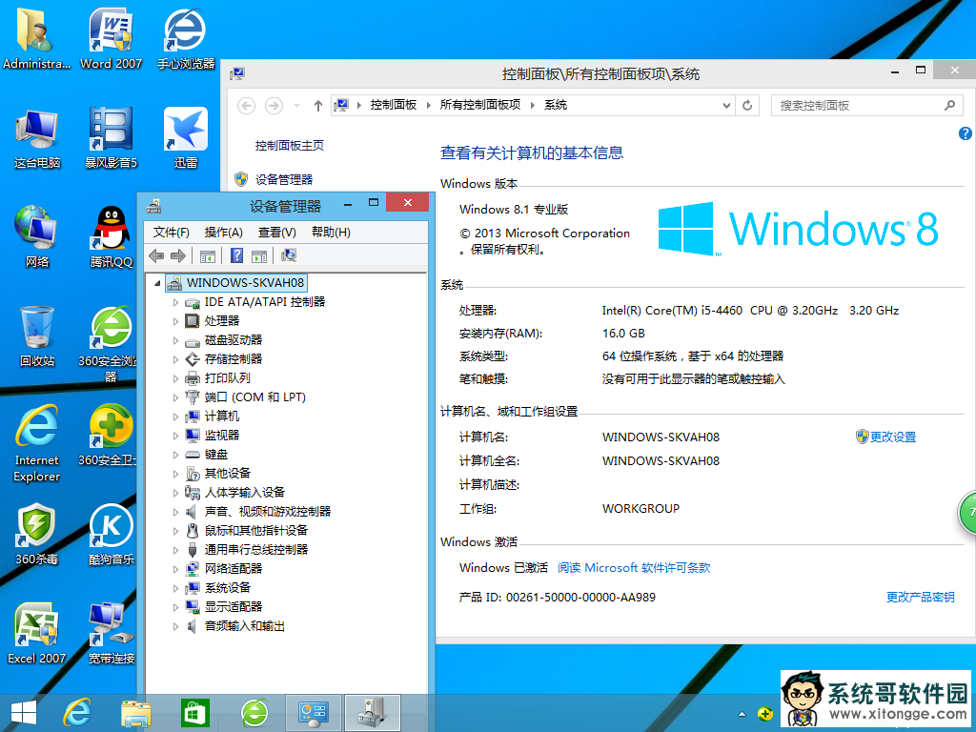
Task: Select the 系统设备 category
Action: pos(227,587)
